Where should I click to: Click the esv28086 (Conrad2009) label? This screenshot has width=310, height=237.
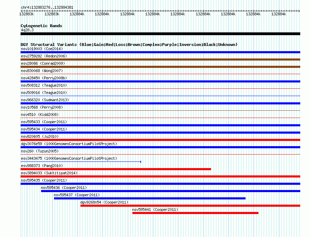pyautogui.click(x=43, y=63)
